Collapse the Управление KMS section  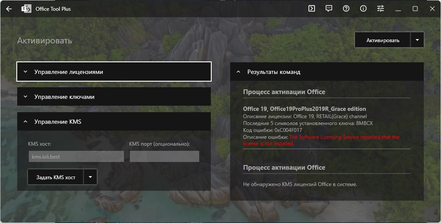point(114,122)
